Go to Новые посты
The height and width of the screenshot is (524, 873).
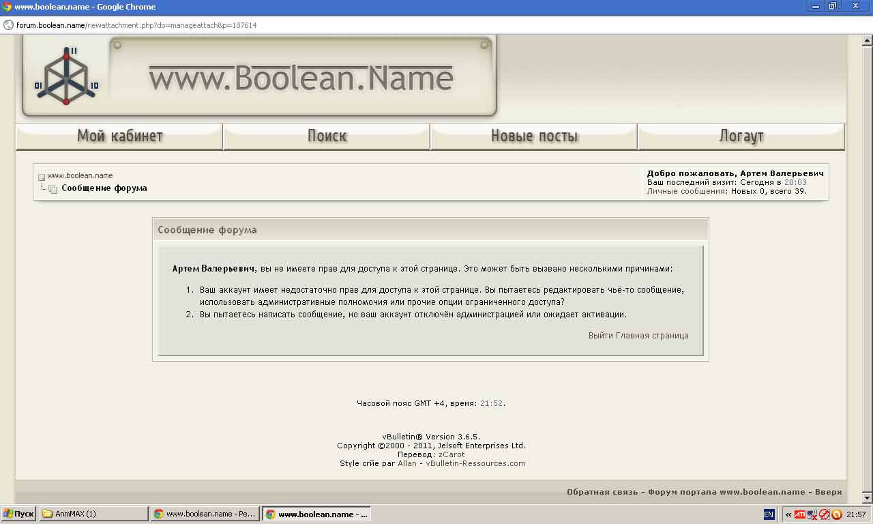tap(534, 136)
